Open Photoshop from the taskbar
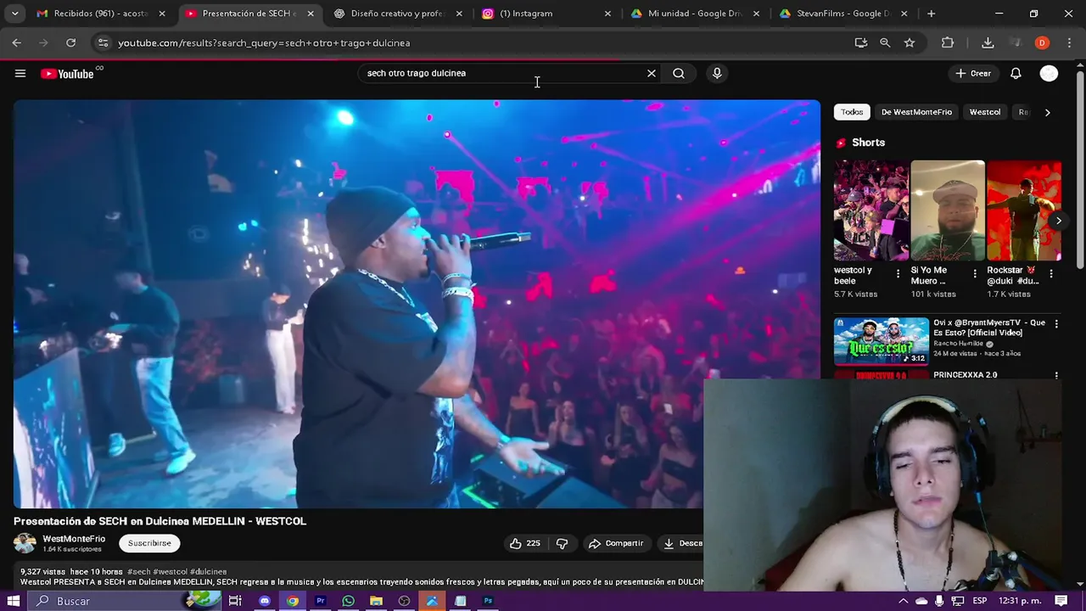 click(488, 601)
